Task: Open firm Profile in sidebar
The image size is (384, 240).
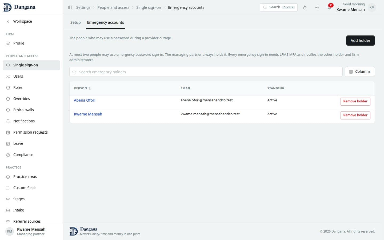Action: coord(31,43)
